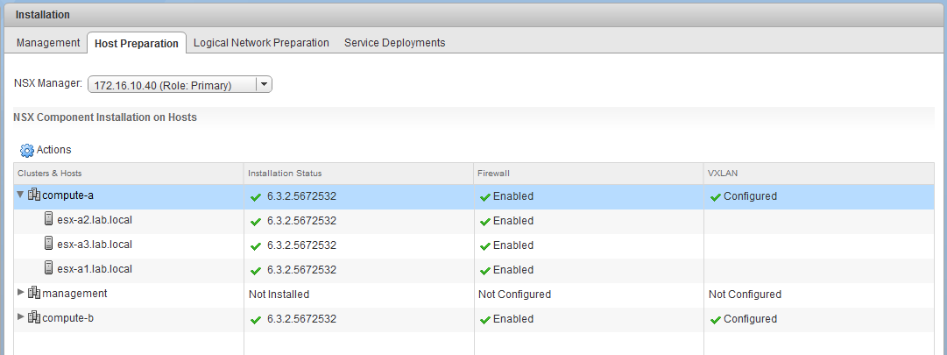This screenshot has width=947, height=355.
Task: Switch to the Management tab
Action: (x=48, y=42)
